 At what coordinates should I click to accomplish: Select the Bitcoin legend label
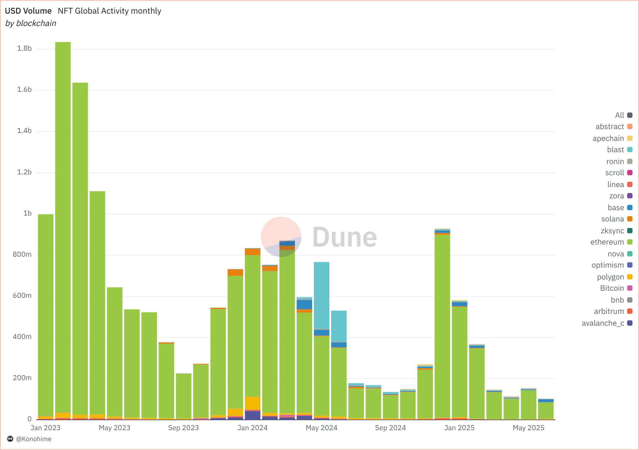[x=612, y=288]
